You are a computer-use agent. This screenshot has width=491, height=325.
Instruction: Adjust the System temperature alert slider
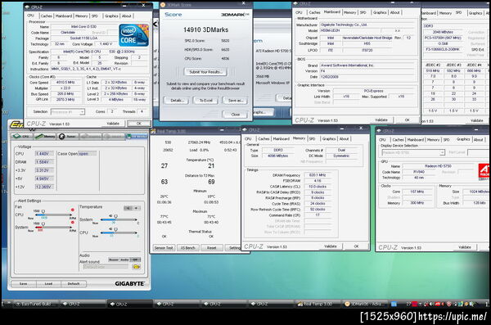coord(119,219)
